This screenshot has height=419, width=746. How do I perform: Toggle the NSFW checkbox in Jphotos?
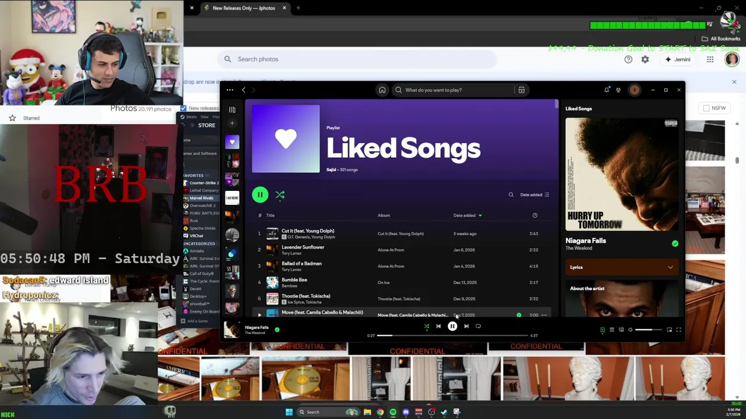pyautogui.click(x=706, y=108)
